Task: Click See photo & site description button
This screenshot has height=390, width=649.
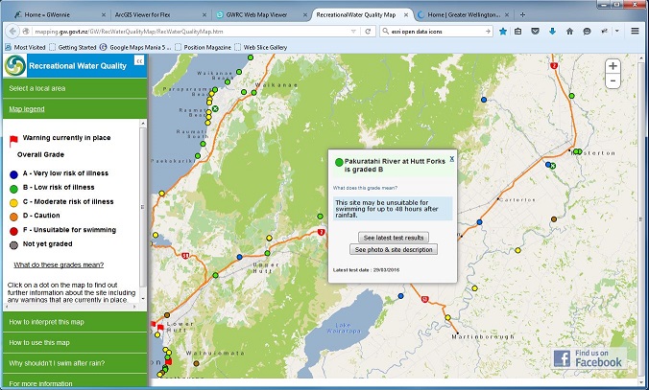Action: (394, 249)
